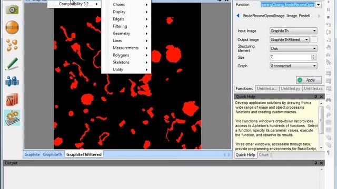Pin the Output panel
Viewport: 337px width, 189px height.
316,163
